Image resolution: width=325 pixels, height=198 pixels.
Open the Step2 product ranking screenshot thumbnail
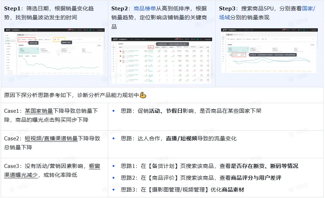[162, 61]
